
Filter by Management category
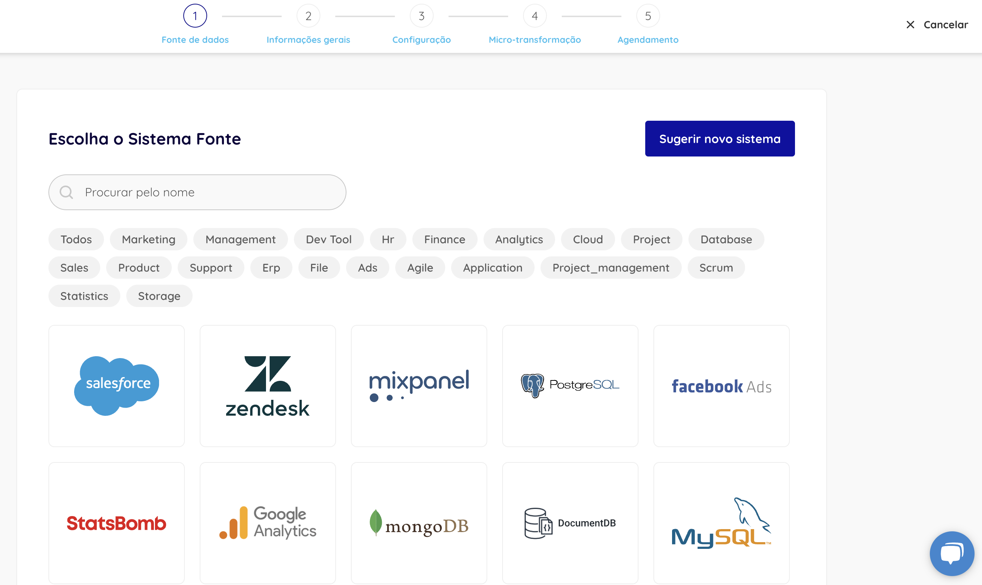(240, 239)
